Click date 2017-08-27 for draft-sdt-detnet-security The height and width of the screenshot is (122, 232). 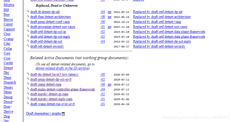pyautogui.click(x=121, y=47)
